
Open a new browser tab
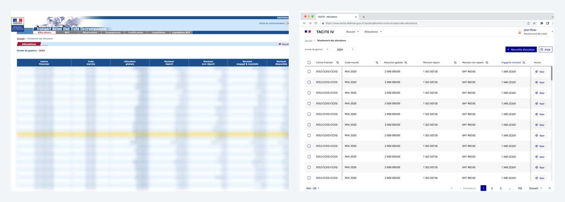click(x=364, y=17)
